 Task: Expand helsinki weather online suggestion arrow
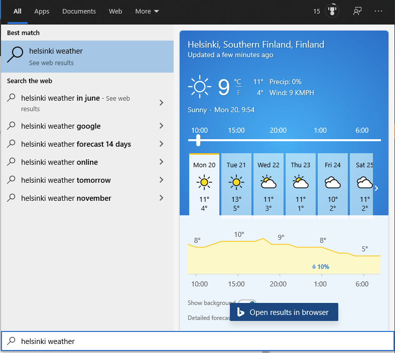click(162, 162)
